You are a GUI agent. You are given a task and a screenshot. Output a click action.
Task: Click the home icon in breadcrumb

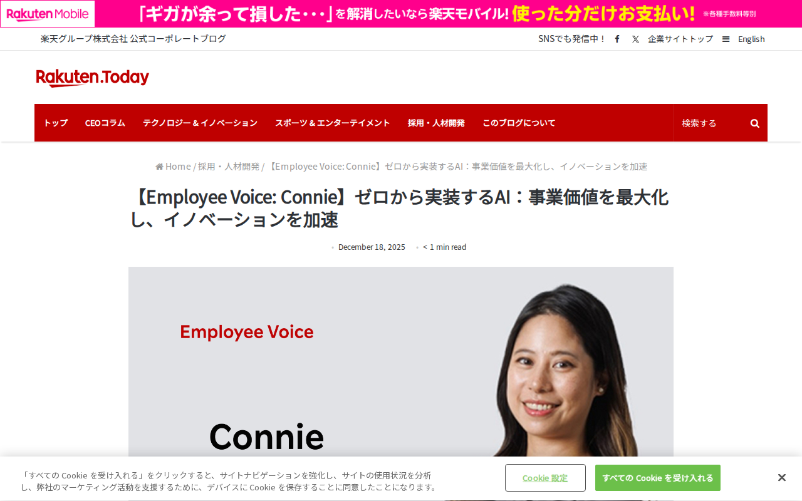pos(159,167)
